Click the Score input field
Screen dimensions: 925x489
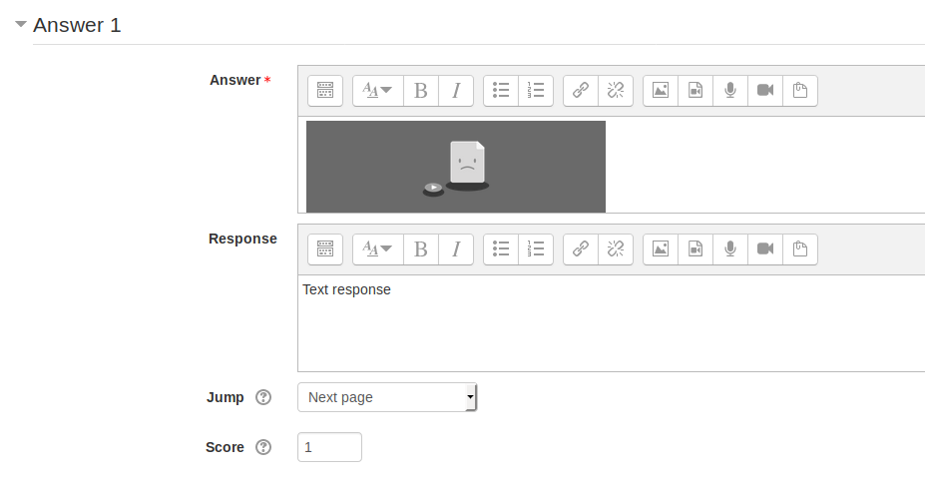(x=329, y=447)
